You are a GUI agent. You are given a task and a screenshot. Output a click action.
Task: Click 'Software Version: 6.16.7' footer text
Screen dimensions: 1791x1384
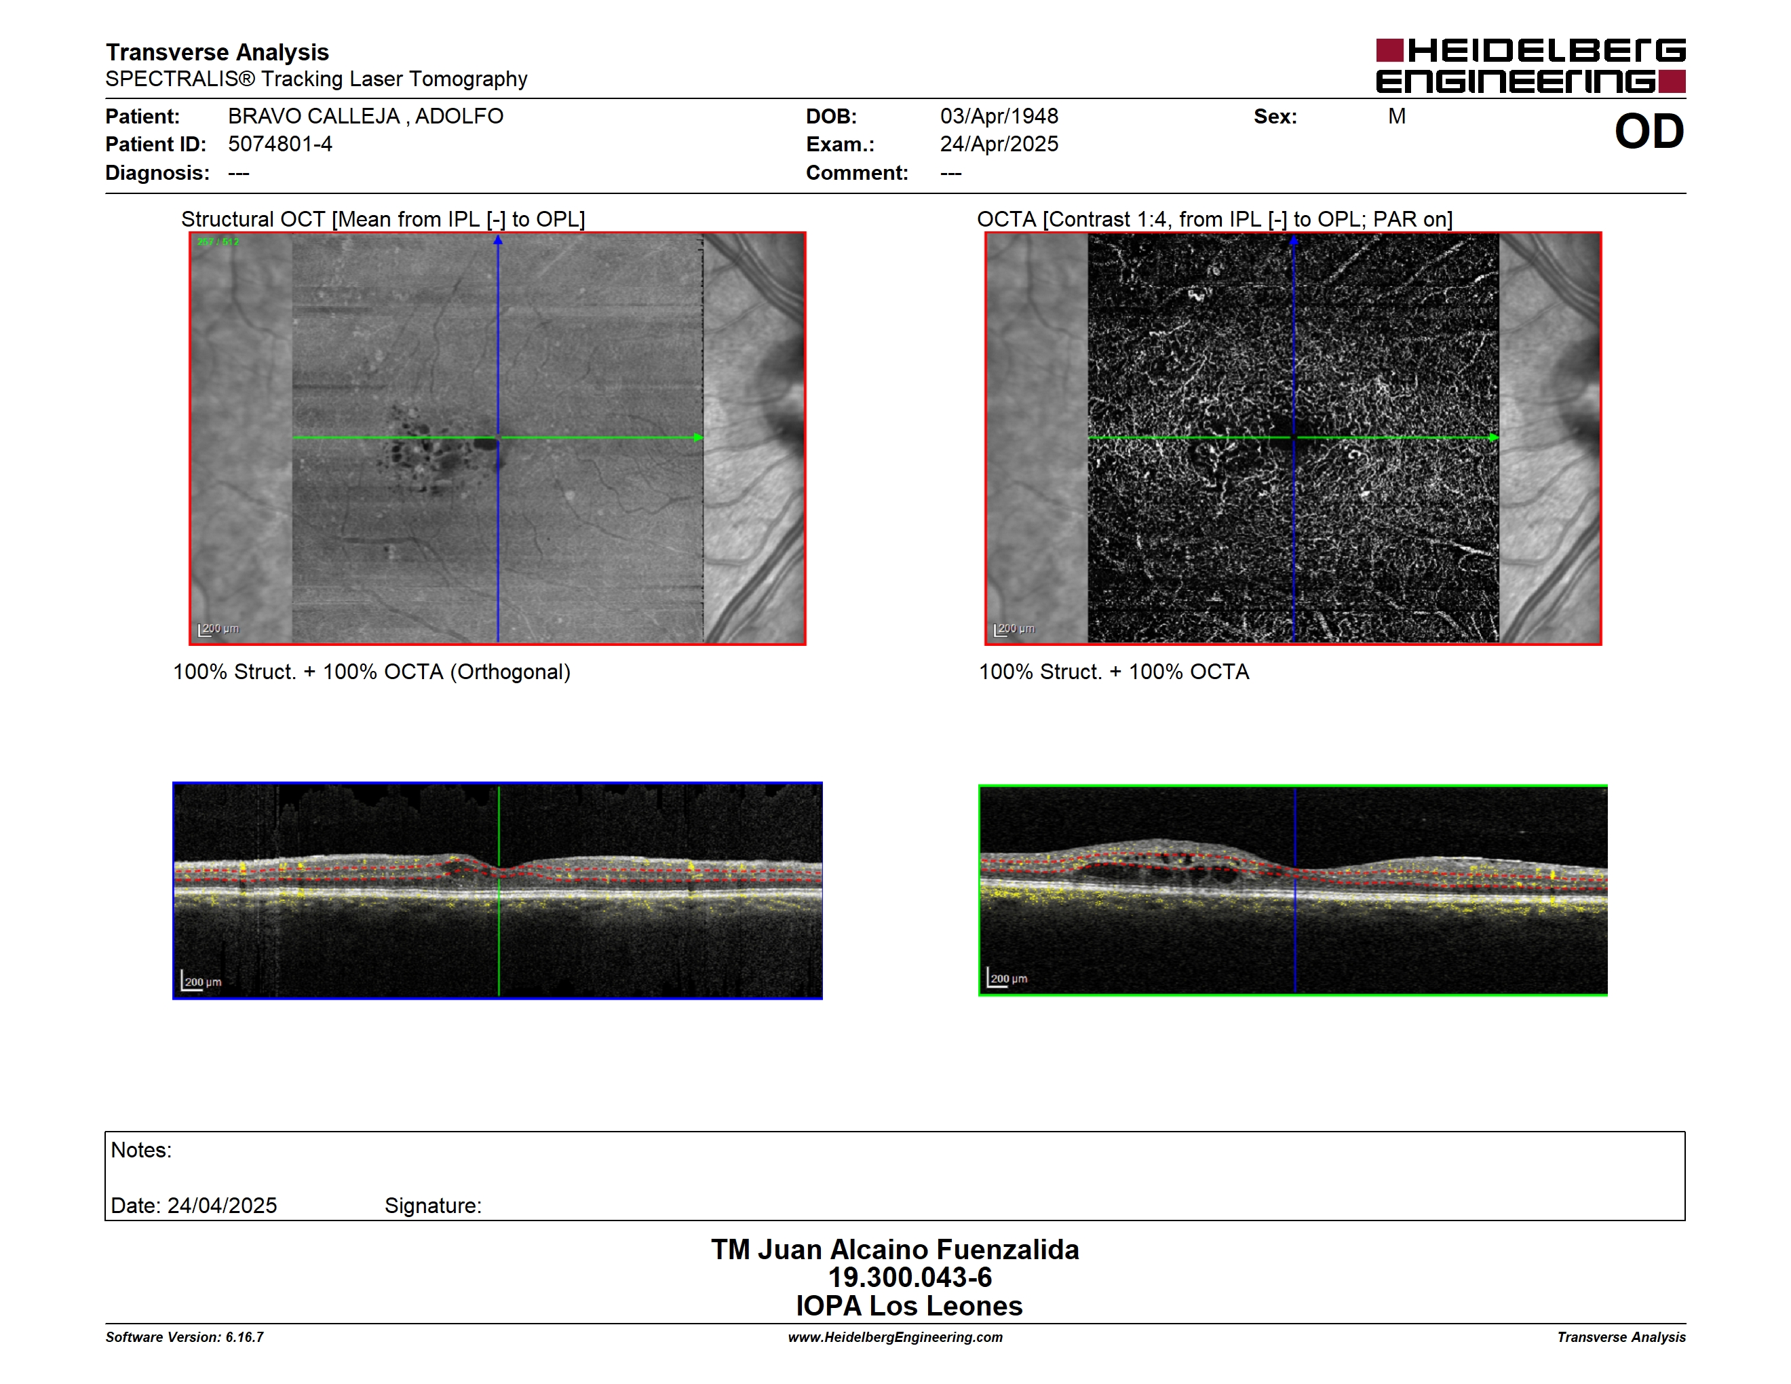[185, 1337]
